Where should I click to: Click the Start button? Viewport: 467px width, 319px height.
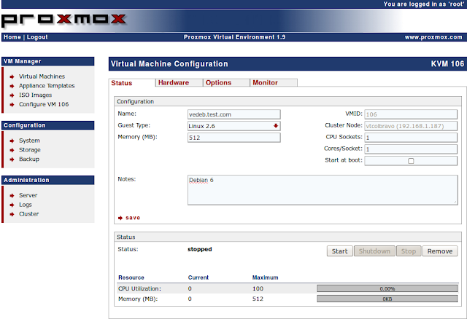point(340,251)
